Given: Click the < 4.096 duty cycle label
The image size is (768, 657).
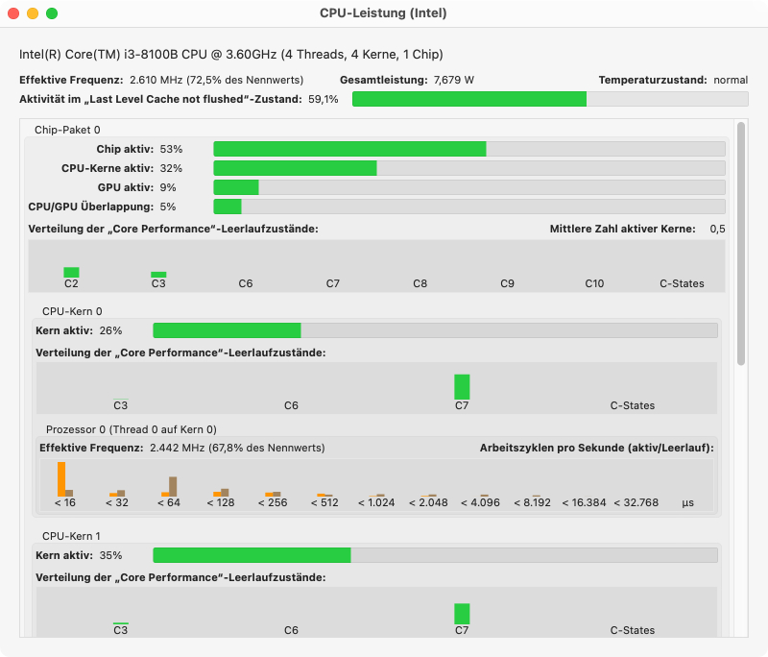Looking at the screenshot, I should pos(481,502).
